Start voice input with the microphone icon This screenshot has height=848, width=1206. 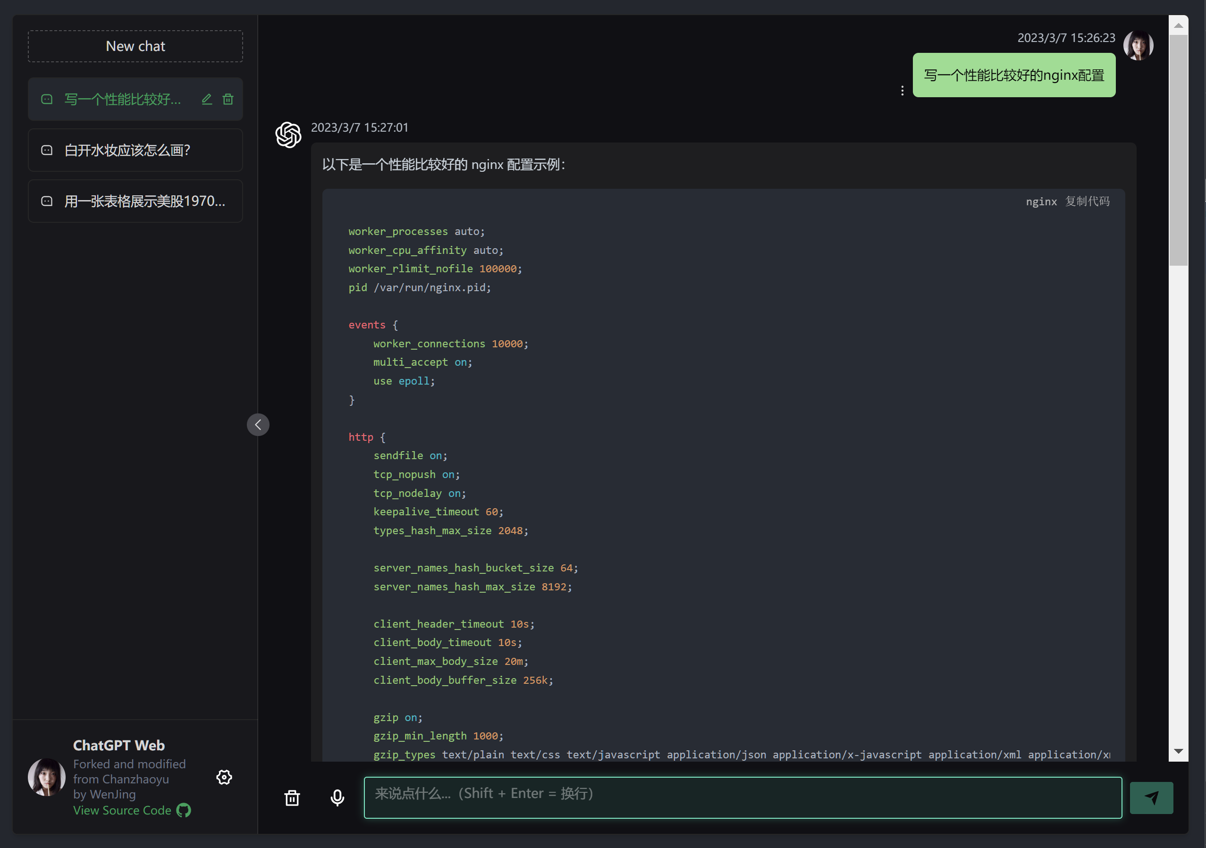[337, 797]
